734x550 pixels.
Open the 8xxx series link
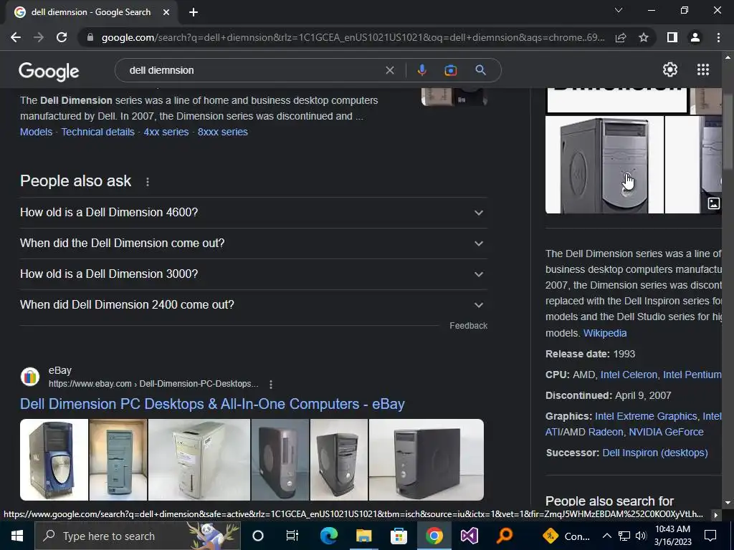[223, 132]
